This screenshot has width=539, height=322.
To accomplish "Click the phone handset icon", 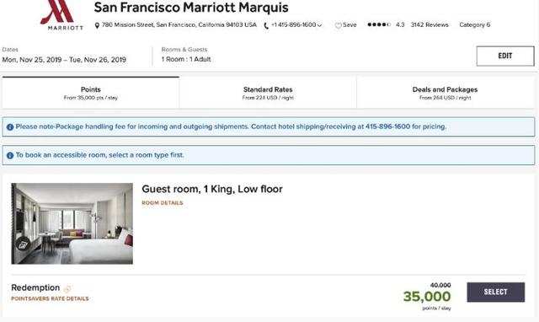I will (x=266, y=25).
